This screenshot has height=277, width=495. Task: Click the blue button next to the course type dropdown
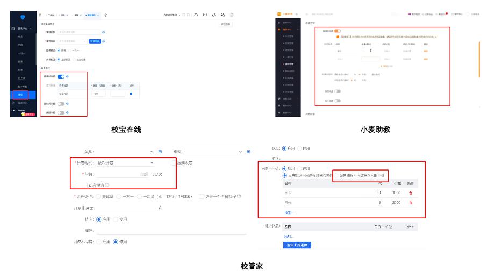[x=95, y=41]
